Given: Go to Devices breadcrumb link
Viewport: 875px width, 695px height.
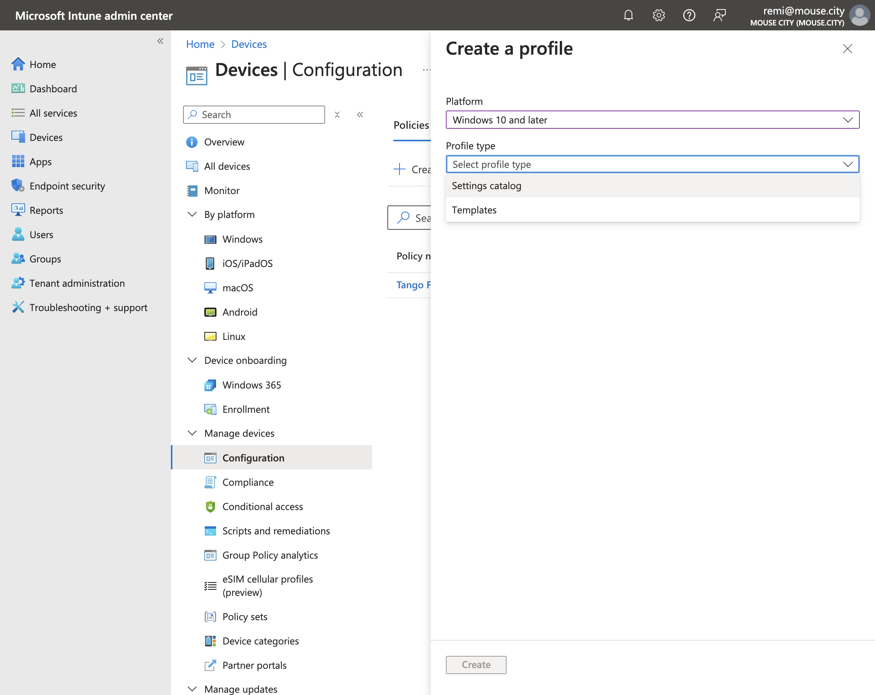Looking at the screenshot, I should [249, 44].
